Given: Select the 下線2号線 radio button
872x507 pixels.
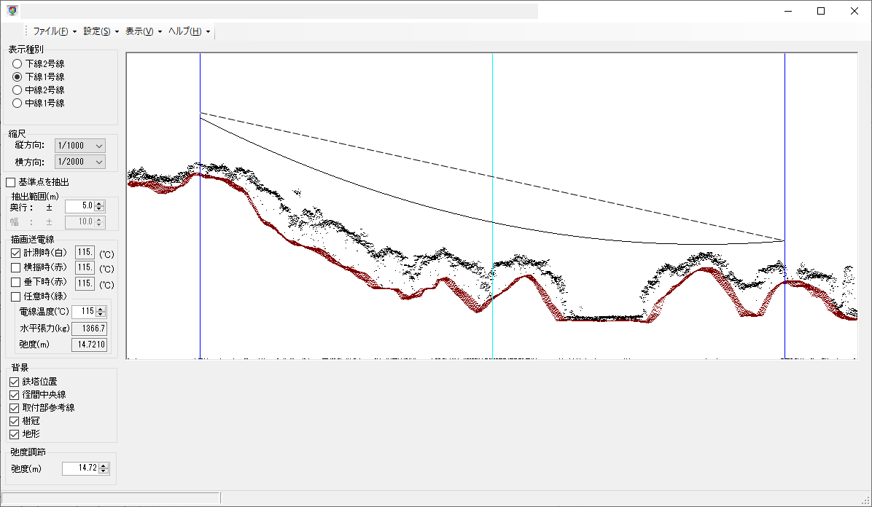Looking at the screenshot, I should pos(17,64).
